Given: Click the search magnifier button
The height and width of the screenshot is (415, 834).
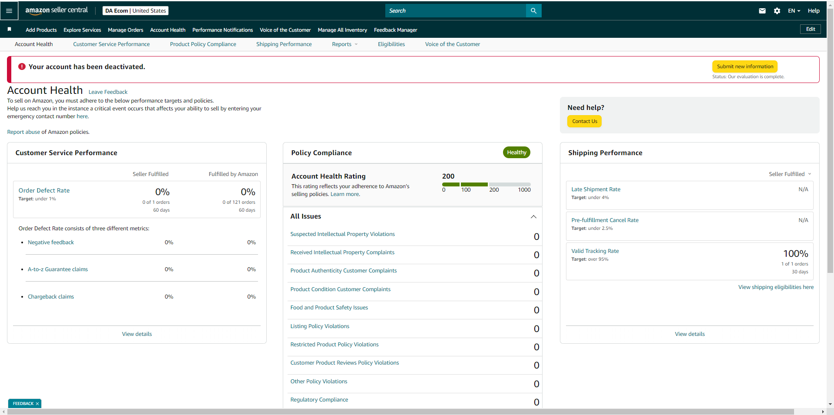Looking at the screenshot, I should click(533, 11).
